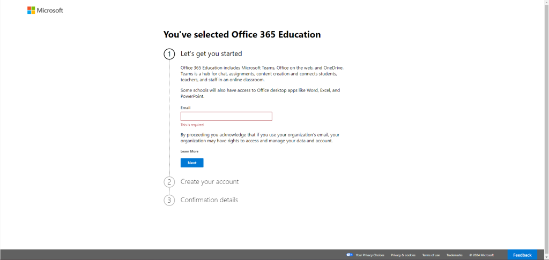Click the Office 365 Education page heading
This screenshot has width=549, height=260.
[x=242, y=35]
